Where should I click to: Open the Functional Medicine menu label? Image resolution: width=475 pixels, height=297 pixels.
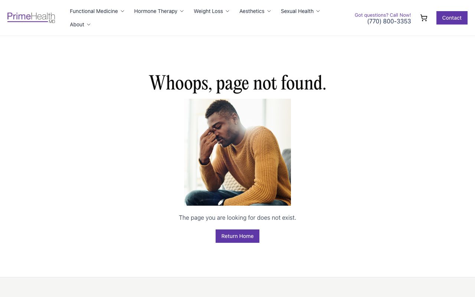(94, 11)
